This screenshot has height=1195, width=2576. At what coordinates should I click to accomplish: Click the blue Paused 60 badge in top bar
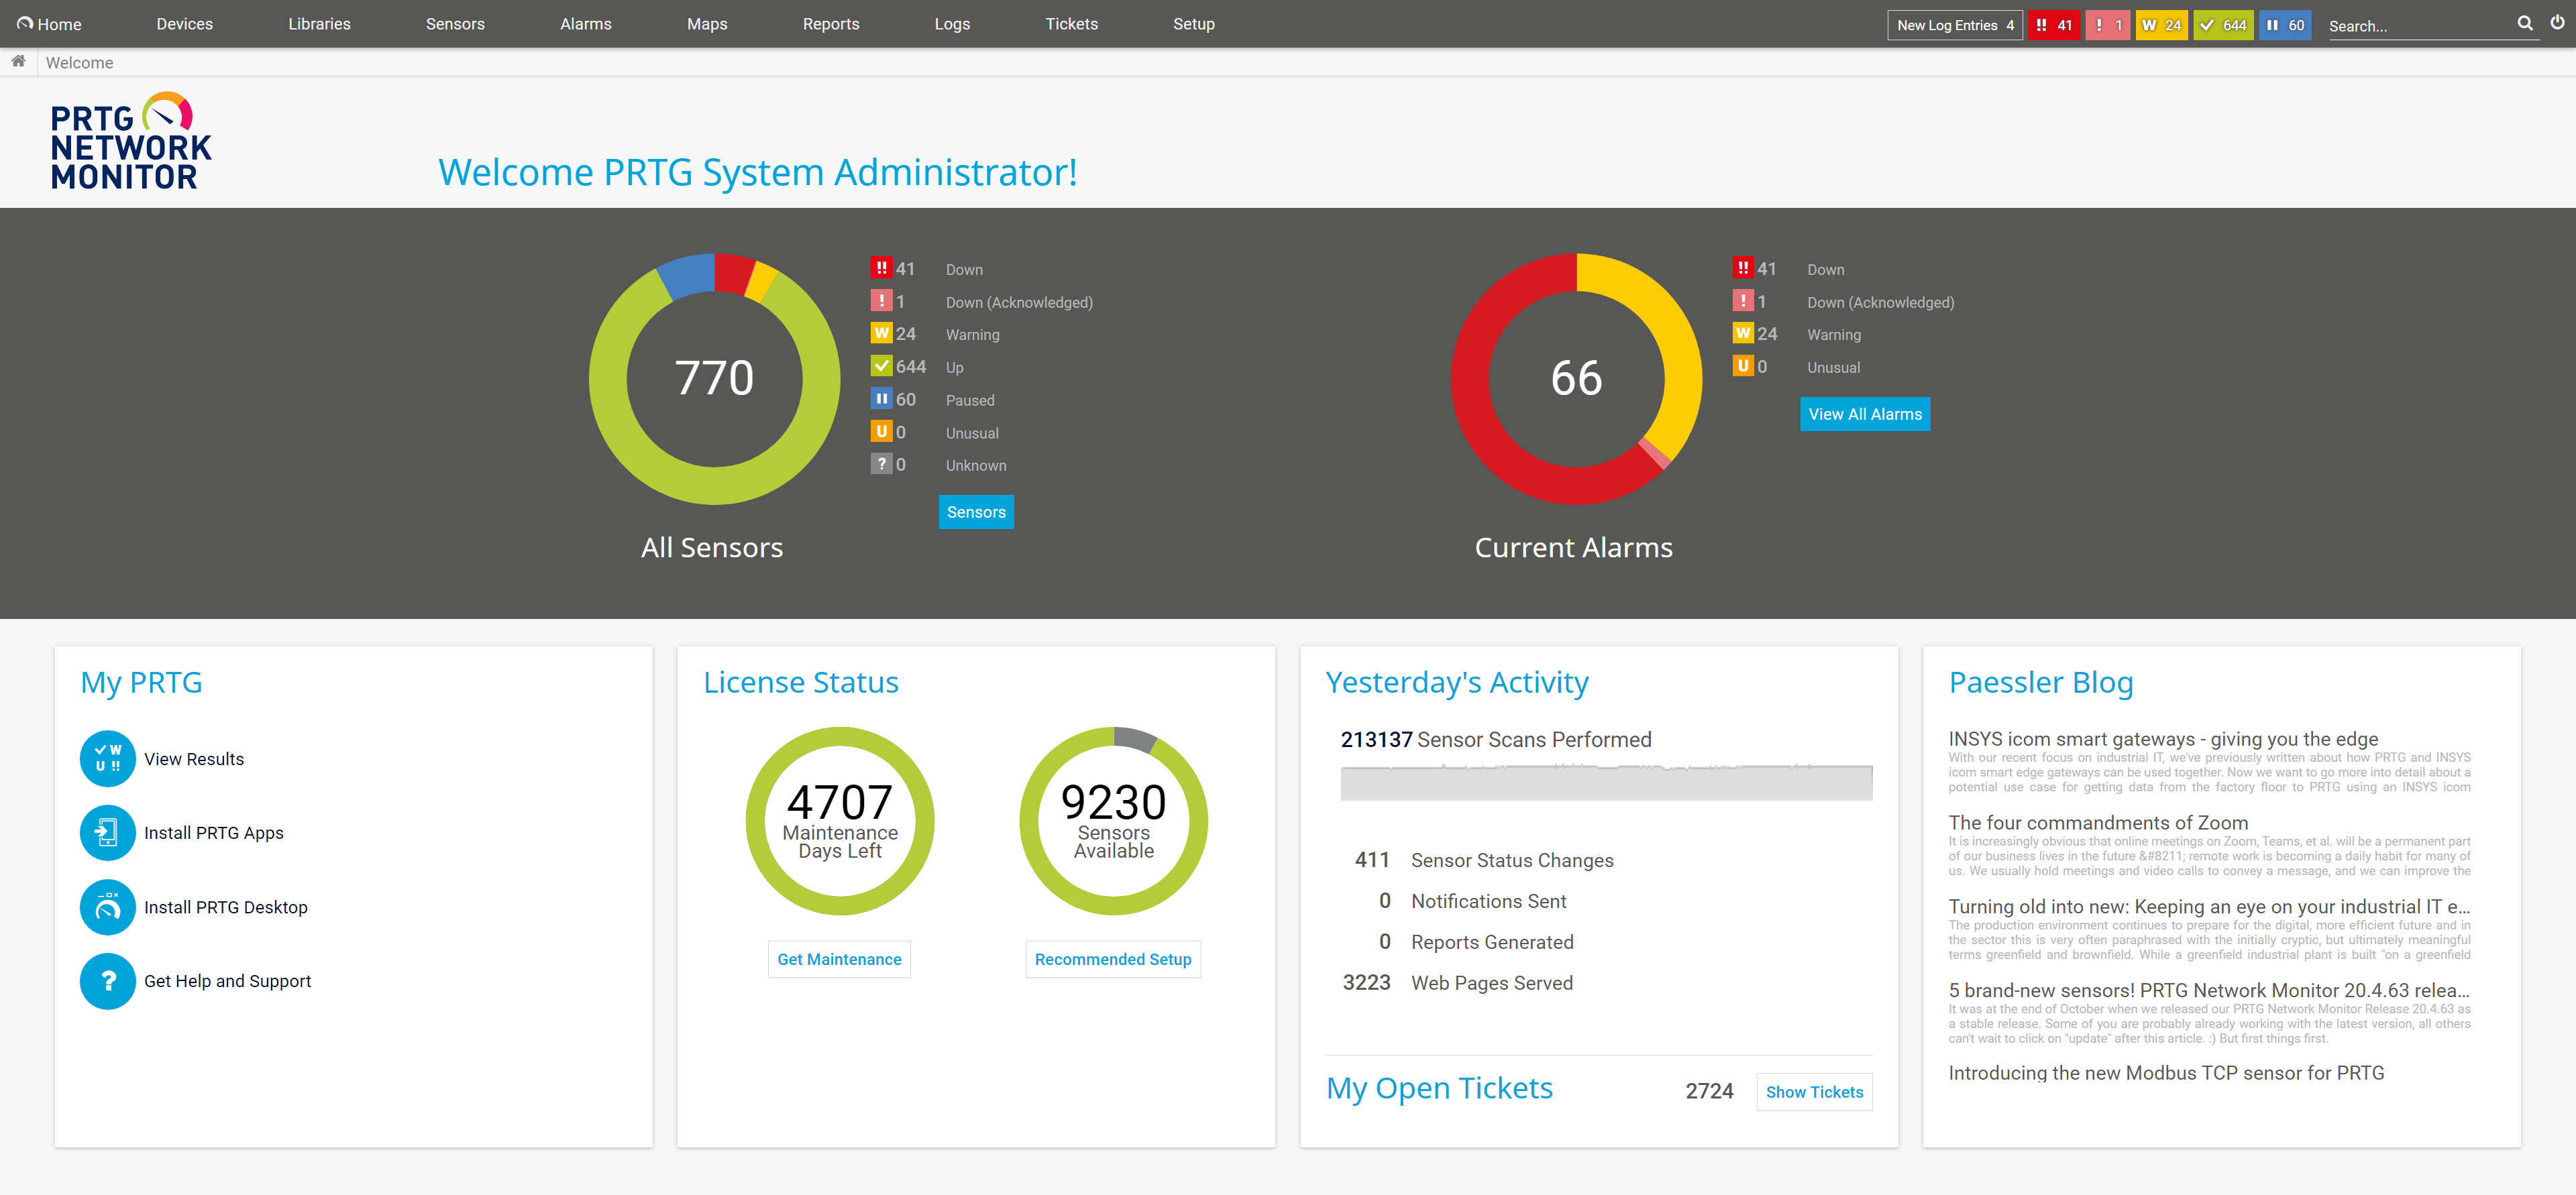[2285, 25]
